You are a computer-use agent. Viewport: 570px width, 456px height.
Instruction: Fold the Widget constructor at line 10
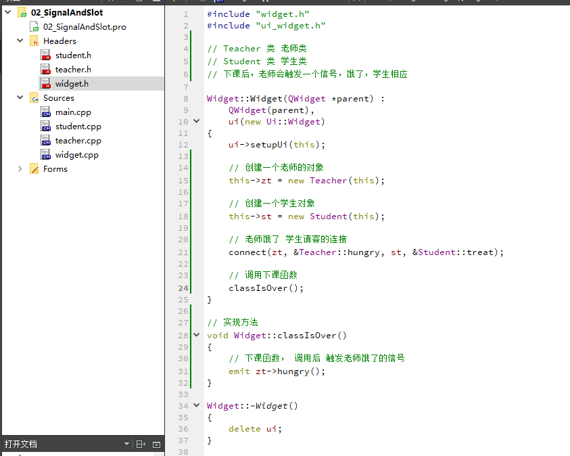[196, 121]
